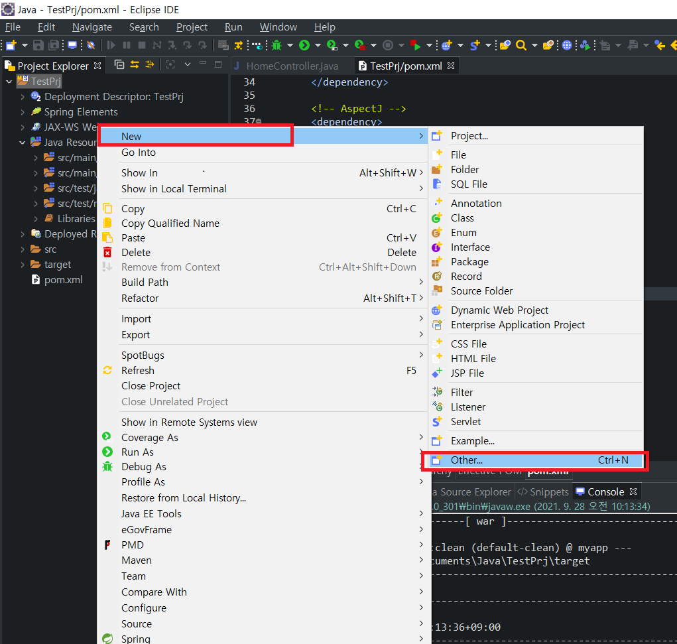The image size is (677, 644).
Task: Expand the src folder node
Action: 23,249
